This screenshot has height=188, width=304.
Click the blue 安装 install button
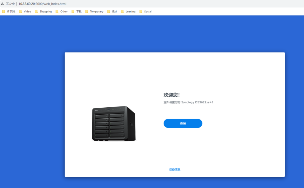tap(183, 123)
